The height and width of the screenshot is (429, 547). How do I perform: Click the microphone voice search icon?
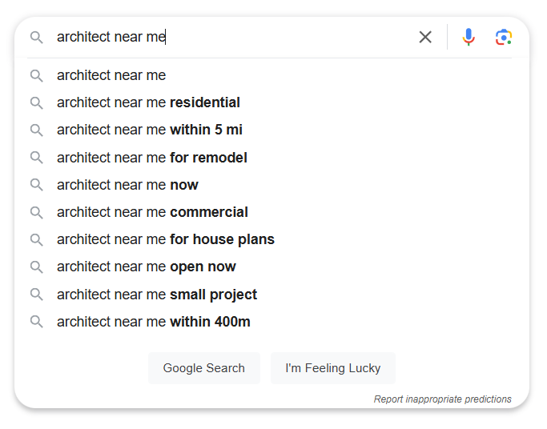point(469,37)
